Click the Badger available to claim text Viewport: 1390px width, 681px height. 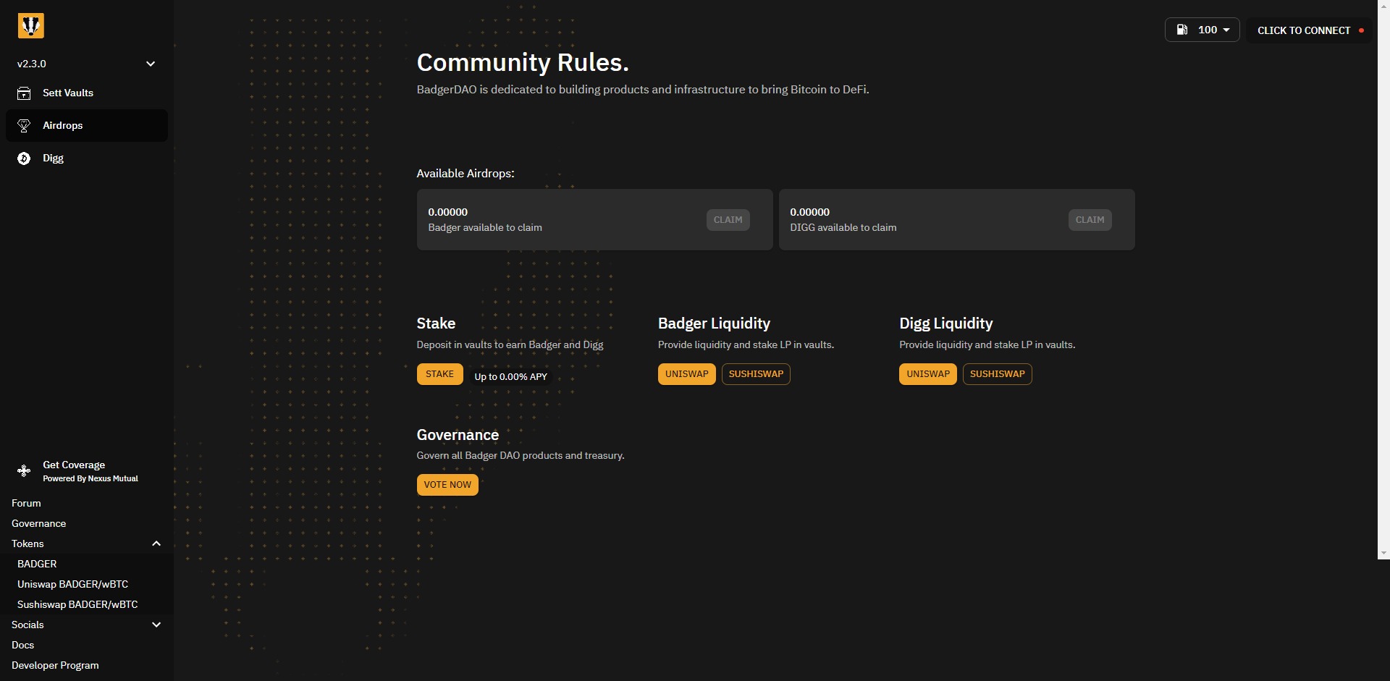click(485, 227)
